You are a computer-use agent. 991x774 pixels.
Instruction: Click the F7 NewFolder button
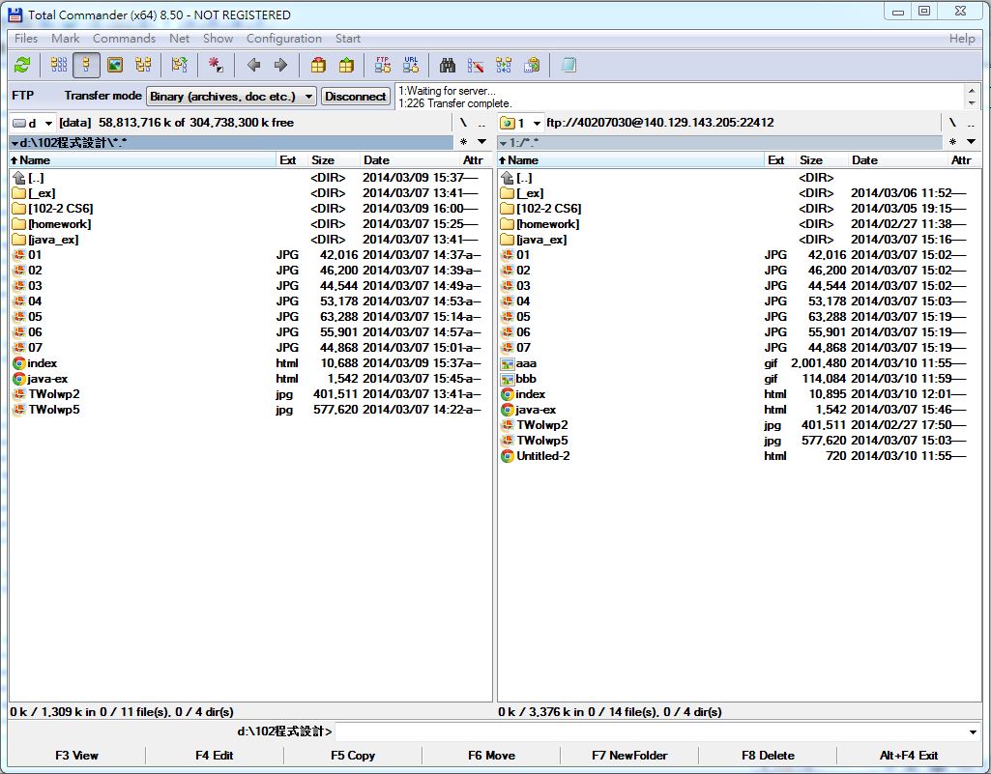[629, 756]
